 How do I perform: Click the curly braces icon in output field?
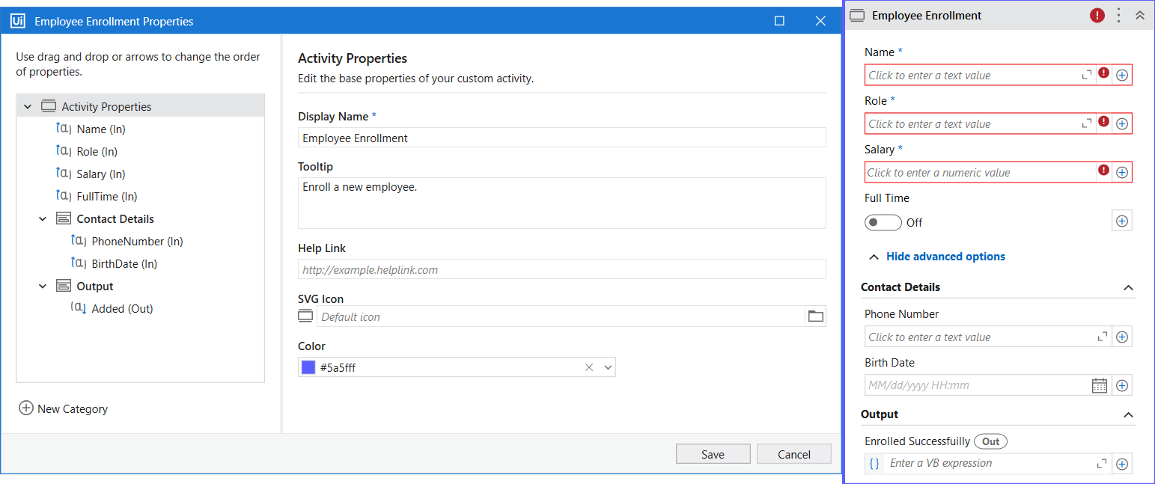[x=874, y=464]
